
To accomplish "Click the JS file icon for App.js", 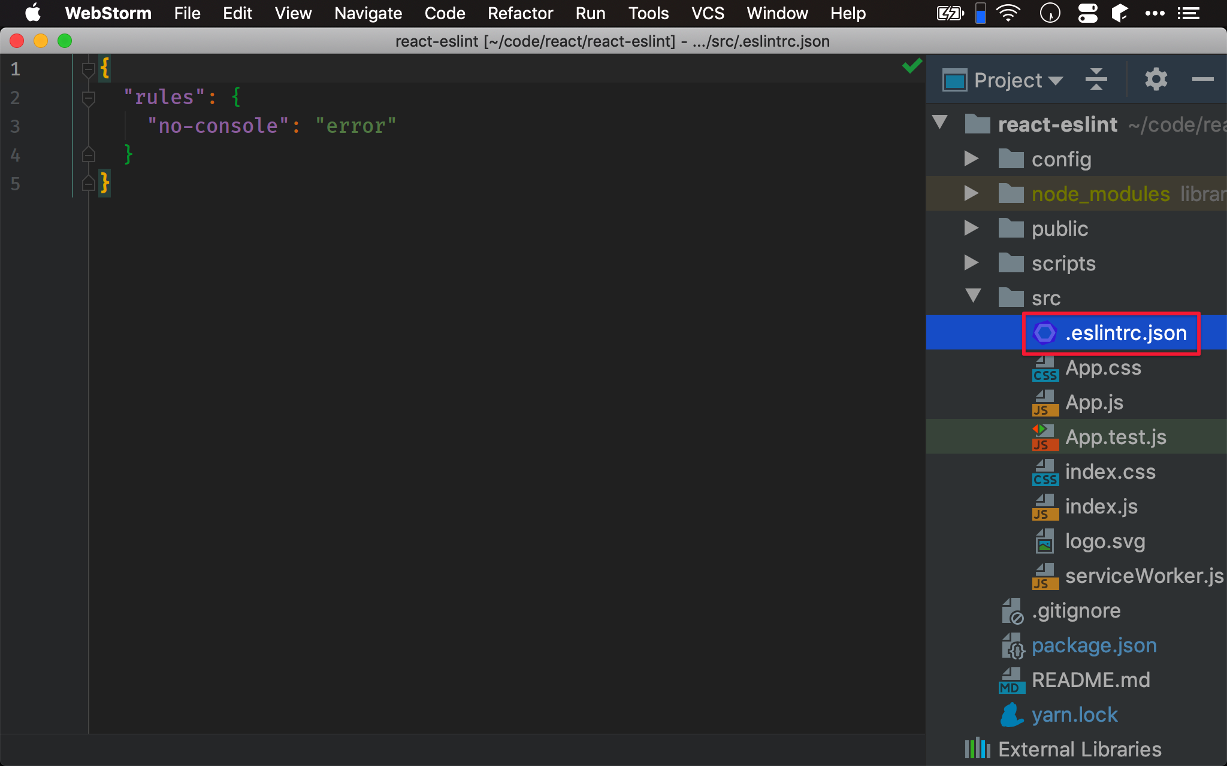I will tap(1045, 403).
